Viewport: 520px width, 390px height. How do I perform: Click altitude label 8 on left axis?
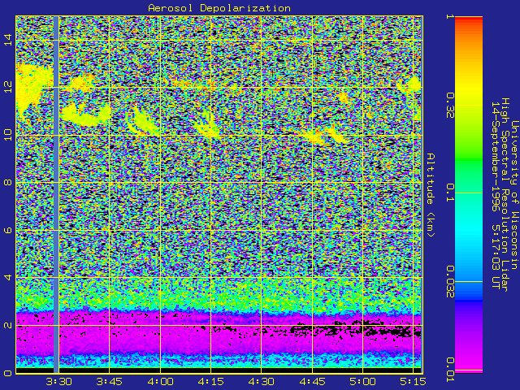pyautogui.click(x=8, y=182)
